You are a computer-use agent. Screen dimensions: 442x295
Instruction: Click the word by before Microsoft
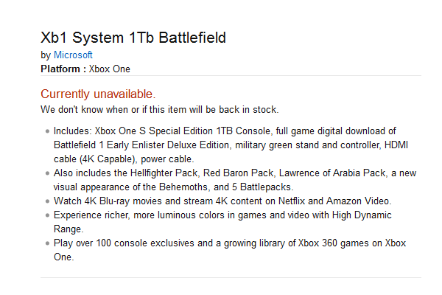click(x=46, y=55)
